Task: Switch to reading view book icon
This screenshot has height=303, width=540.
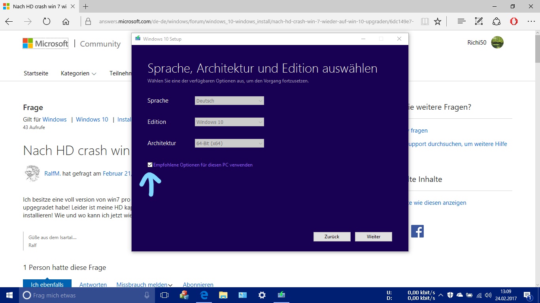Action: coord(425,22)
